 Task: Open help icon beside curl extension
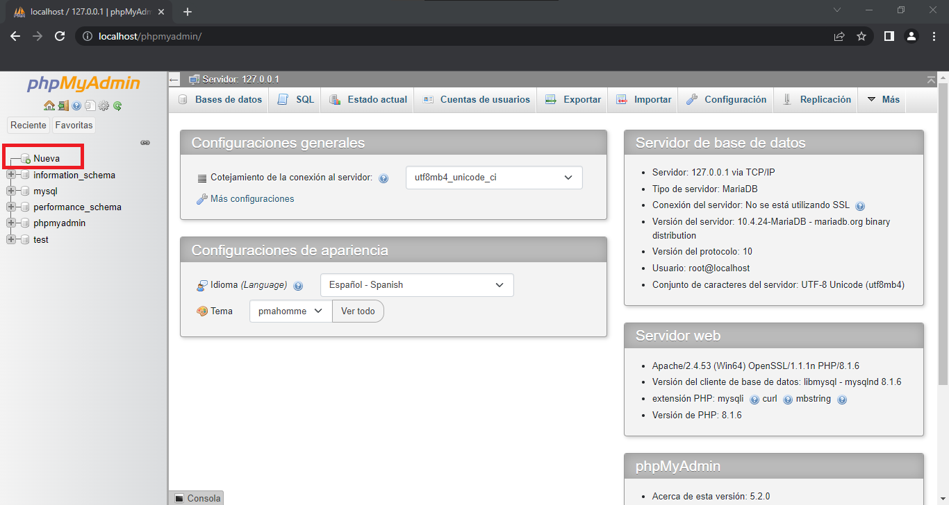click(788, 400)
